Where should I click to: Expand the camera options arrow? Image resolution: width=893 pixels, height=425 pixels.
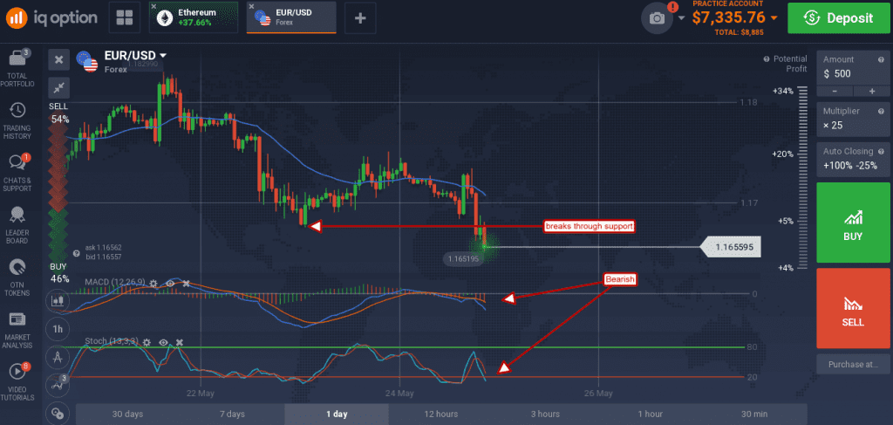[x=682, y=18]
